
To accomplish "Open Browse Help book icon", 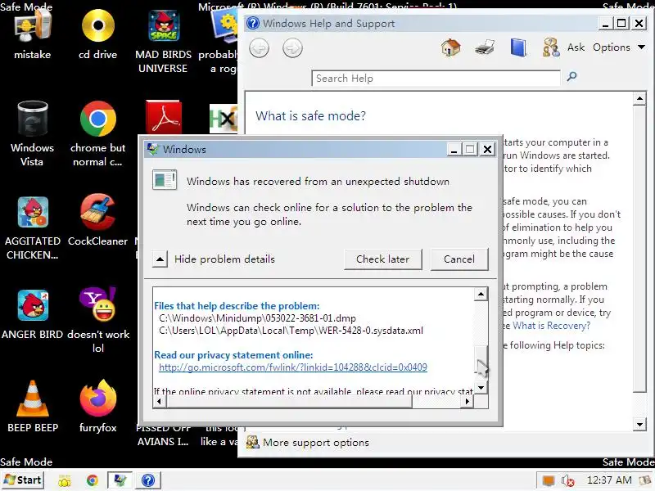I will pyautogui.click(x=518, y=47).
